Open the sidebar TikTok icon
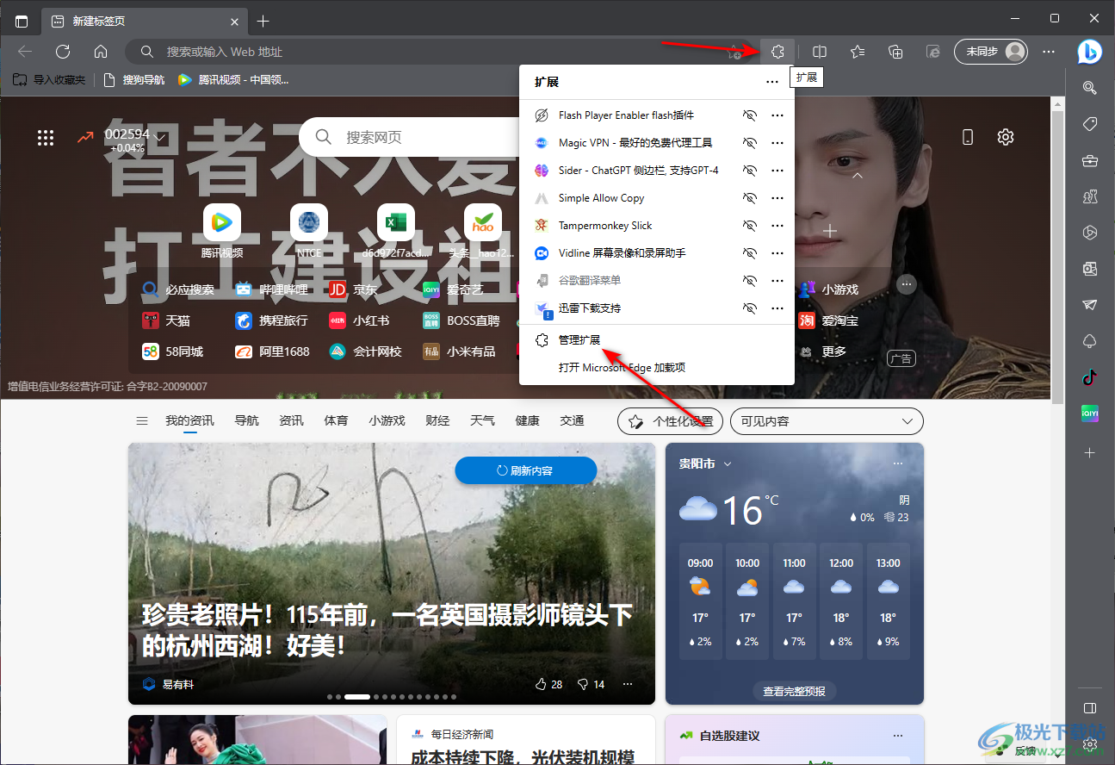The image size is (1115, 765). point(1089,377)
